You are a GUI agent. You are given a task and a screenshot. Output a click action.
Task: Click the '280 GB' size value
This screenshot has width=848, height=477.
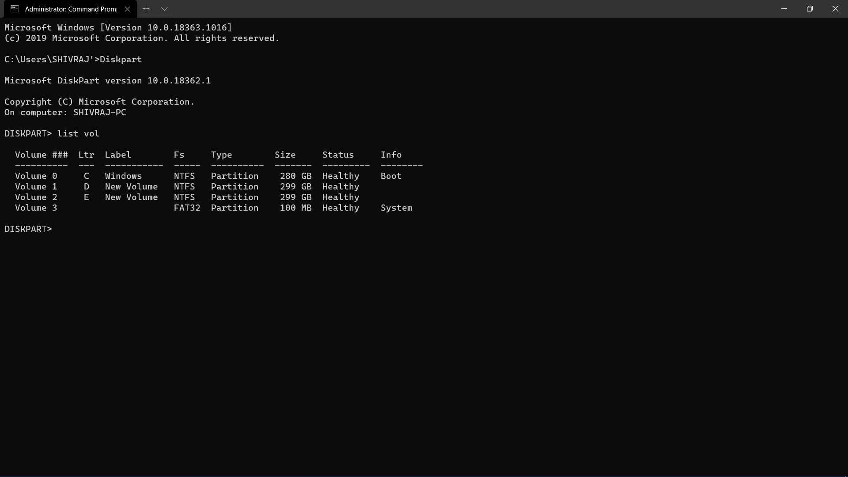(295, 176)
